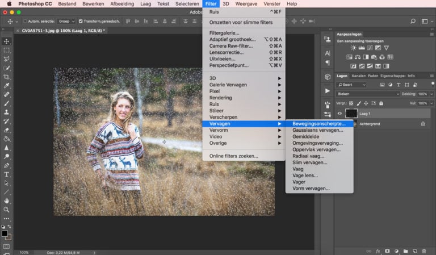The height and width of the screenshot is (255, 436).
Task: Hide the Laag 1 layer
Action: 339,114
